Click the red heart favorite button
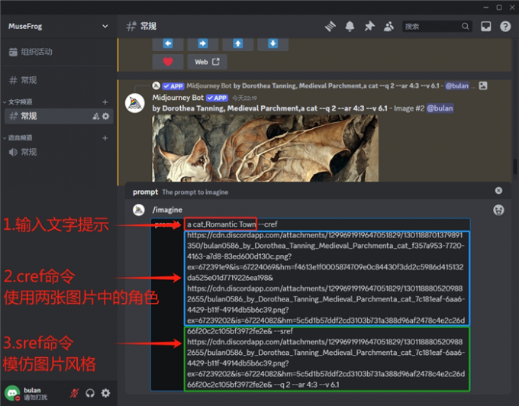Screen dimensions: 519x406 point(168,62)
